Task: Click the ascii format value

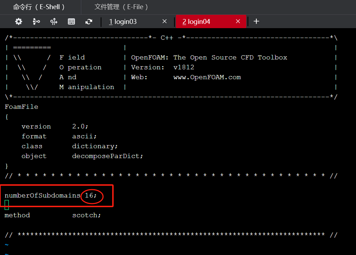Action: (x=84, y=136)
